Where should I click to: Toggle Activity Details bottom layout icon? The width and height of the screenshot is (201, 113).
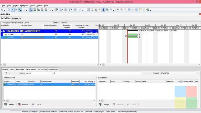point(31,10)
